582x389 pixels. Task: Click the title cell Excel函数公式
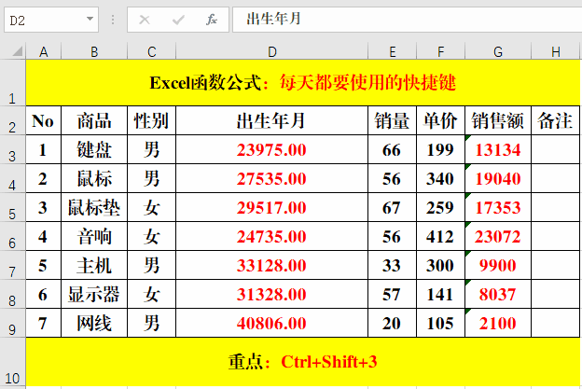coord(303,83)
